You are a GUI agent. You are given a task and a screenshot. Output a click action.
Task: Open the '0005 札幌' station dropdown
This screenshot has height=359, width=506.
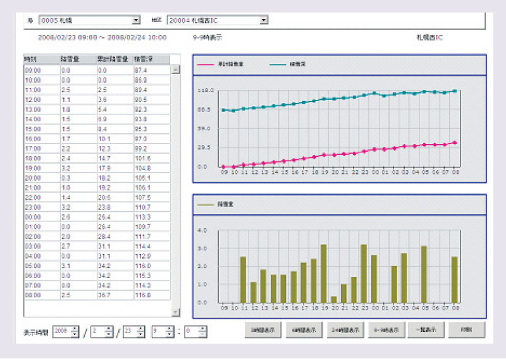(x=136, y=20)
